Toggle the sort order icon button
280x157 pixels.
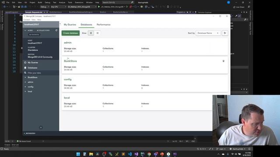click(x=225, y=33)
